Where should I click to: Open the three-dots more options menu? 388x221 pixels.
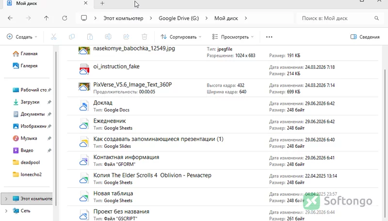click(x=269, y=37)
